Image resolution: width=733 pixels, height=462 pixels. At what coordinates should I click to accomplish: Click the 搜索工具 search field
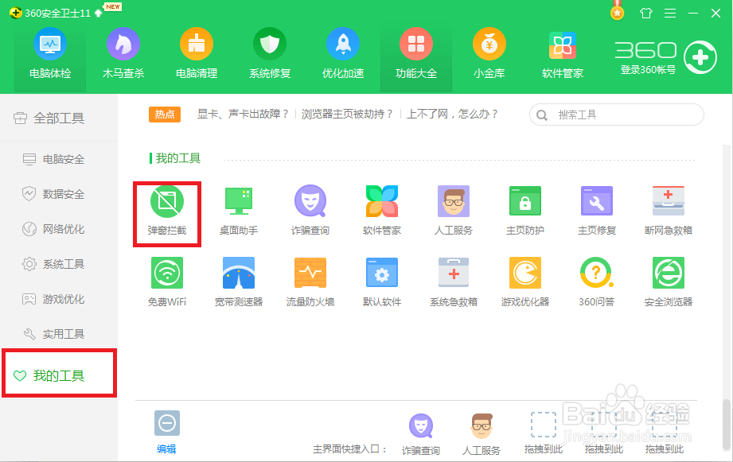(x=617, y=115)
